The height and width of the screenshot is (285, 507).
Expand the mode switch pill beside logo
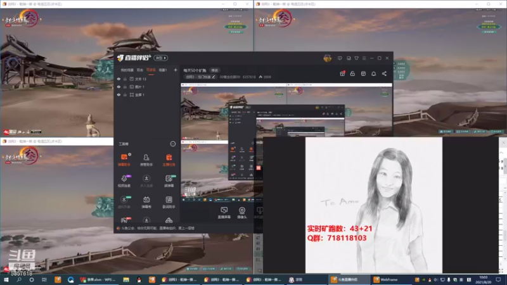161,58
